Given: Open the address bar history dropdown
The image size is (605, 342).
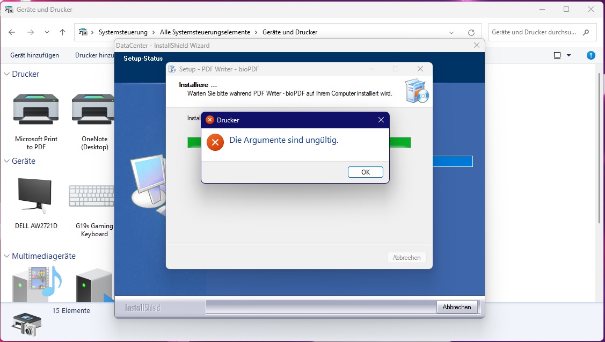Looking at the screenshot, I should pyautogui.click(x=451, y=33).
